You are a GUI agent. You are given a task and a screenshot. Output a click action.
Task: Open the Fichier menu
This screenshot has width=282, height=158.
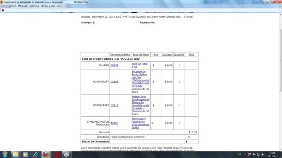coord(4,6)
